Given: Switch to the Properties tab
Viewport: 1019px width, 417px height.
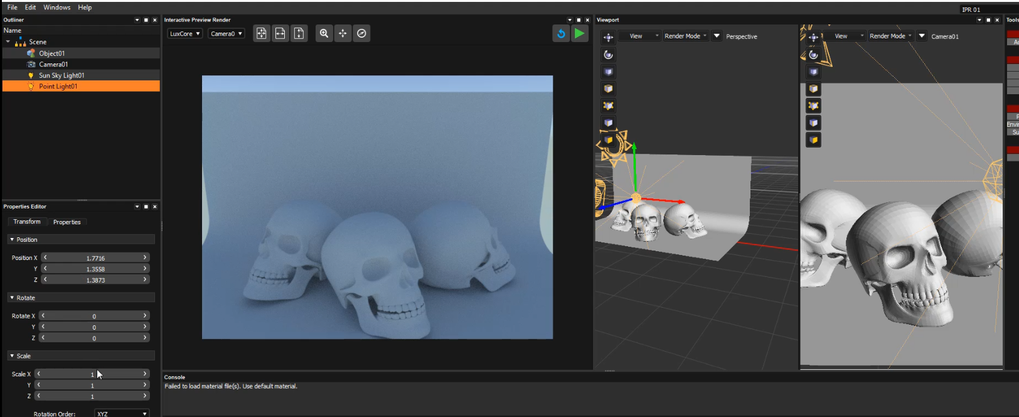Looking at the screenshot, I should (67, 222).
